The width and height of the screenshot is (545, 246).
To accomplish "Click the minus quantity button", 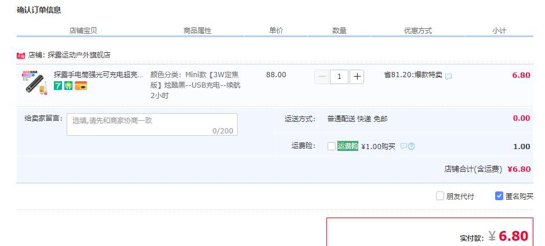I will click(x=322, y=77).
